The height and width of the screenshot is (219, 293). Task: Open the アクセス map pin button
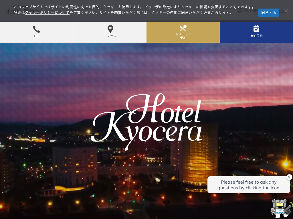(x=110, y=32)
